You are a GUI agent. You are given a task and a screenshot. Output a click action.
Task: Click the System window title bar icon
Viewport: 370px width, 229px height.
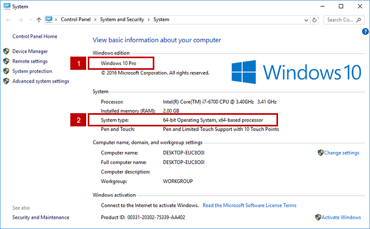coord(7,6)
